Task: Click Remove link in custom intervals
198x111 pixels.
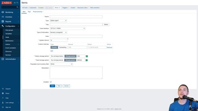Action: [110, 47]
